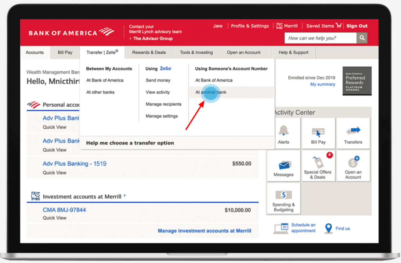Click the Schedule an appointment calendar icon
The height and width of the screenshot is (263, 401).
point(281,228)
